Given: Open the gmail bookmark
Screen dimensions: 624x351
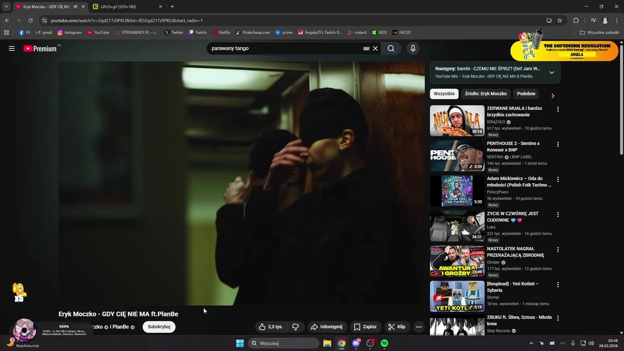Looking at the screenshot, I should (44, 33).
